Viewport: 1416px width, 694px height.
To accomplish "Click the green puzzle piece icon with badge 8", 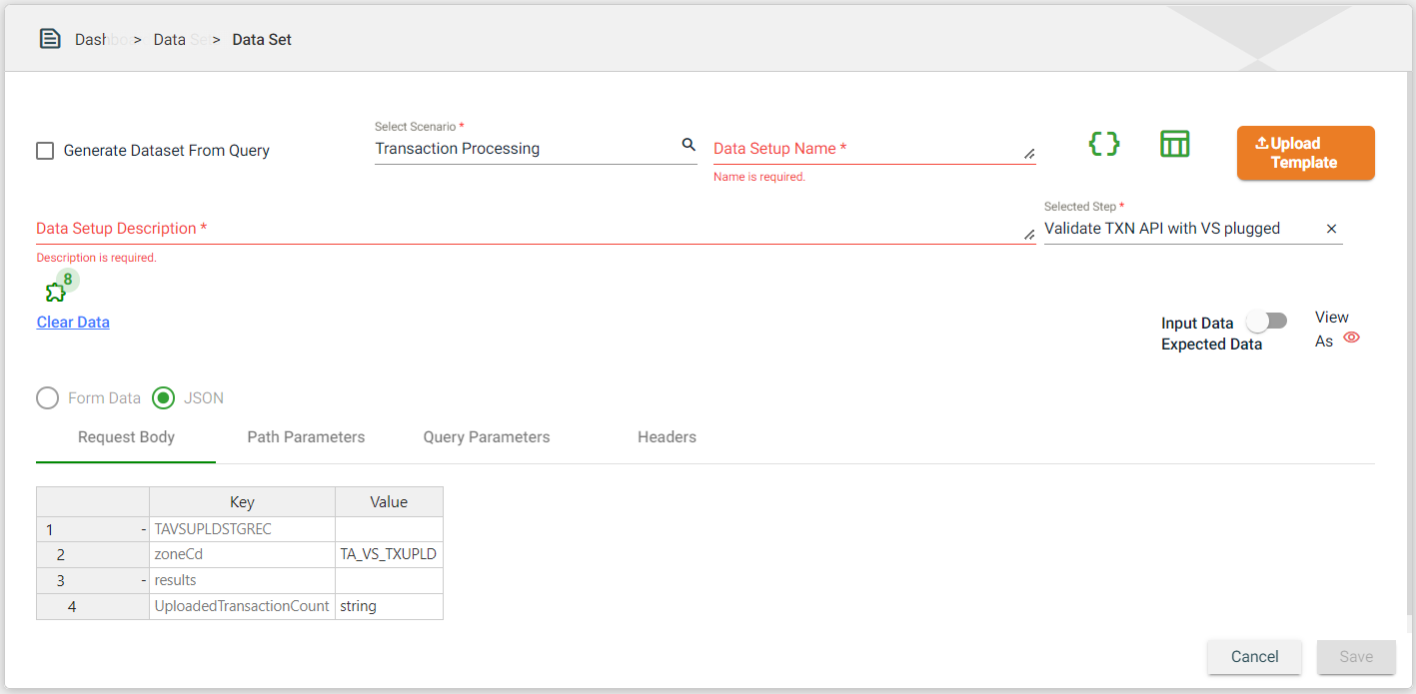I will pyautogui.click(x=57, y=292).
